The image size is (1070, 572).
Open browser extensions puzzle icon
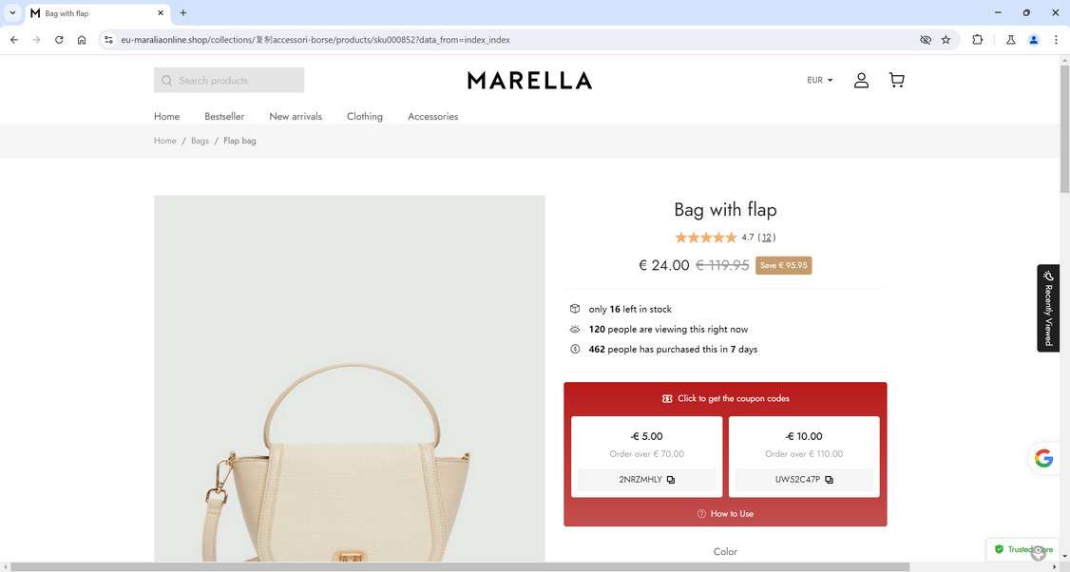pos(977,40)
